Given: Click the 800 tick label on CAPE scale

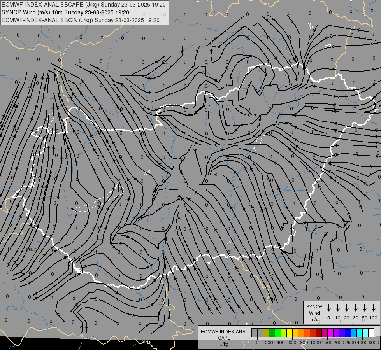Looking at the screenshot, I should (x=304, y=343).
